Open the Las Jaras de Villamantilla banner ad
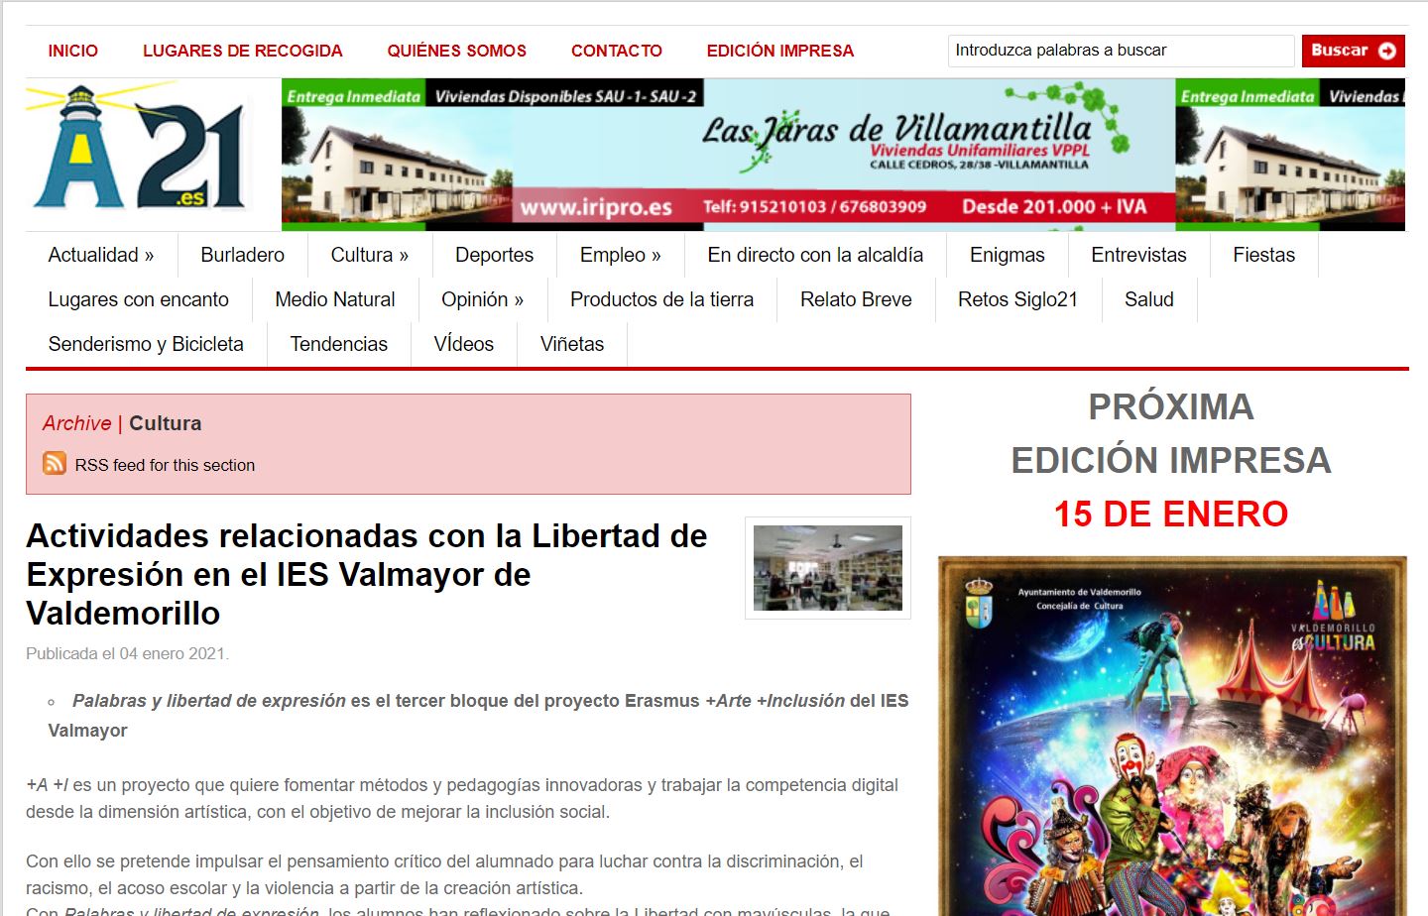Viewport: 1428px width, 916px height. (x=843, y=154)
